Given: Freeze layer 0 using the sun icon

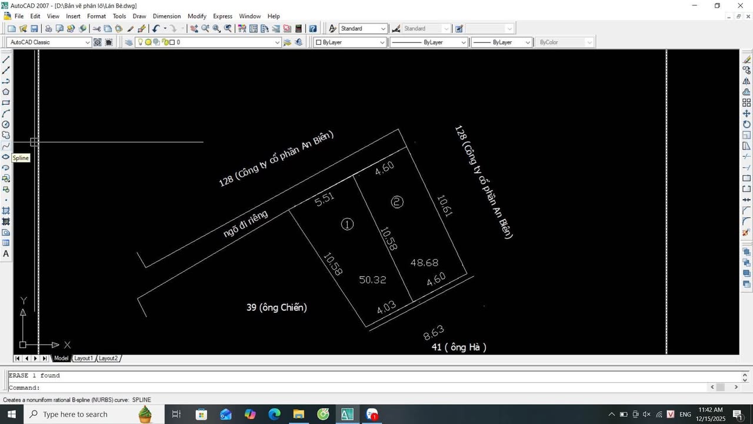Looking at the screenshot, I should pyautogui.click(x=148, y=42).
